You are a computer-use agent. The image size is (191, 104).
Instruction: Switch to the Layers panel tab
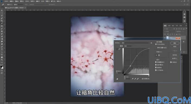(165, 26)
